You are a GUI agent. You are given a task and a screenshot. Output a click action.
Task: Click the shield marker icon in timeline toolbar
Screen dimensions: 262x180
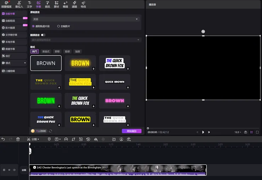click(49, 139)
